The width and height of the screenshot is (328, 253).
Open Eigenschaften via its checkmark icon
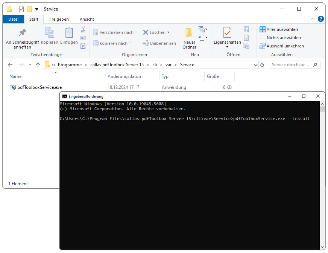[x=226, y=33]
